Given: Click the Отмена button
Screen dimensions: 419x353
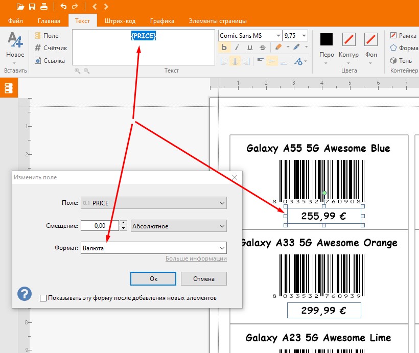Looking at the screenshot, I should [204, 279].
